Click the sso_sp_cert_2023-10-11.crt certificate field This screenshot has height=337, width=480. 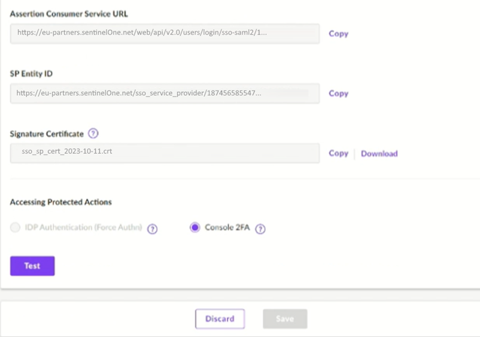pos(165,153)
